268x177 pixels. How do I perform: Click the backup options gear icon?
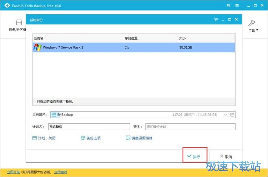[x=83, y=138]
